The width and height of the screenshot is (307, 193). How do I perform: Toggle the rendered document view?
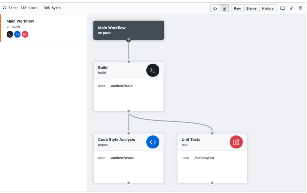224,8
